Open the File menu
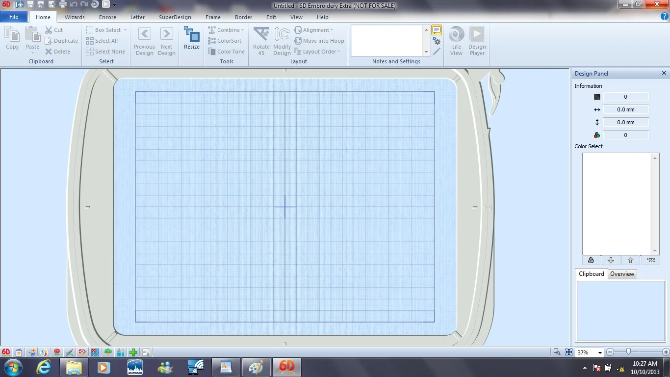 (x=14, y=17)
